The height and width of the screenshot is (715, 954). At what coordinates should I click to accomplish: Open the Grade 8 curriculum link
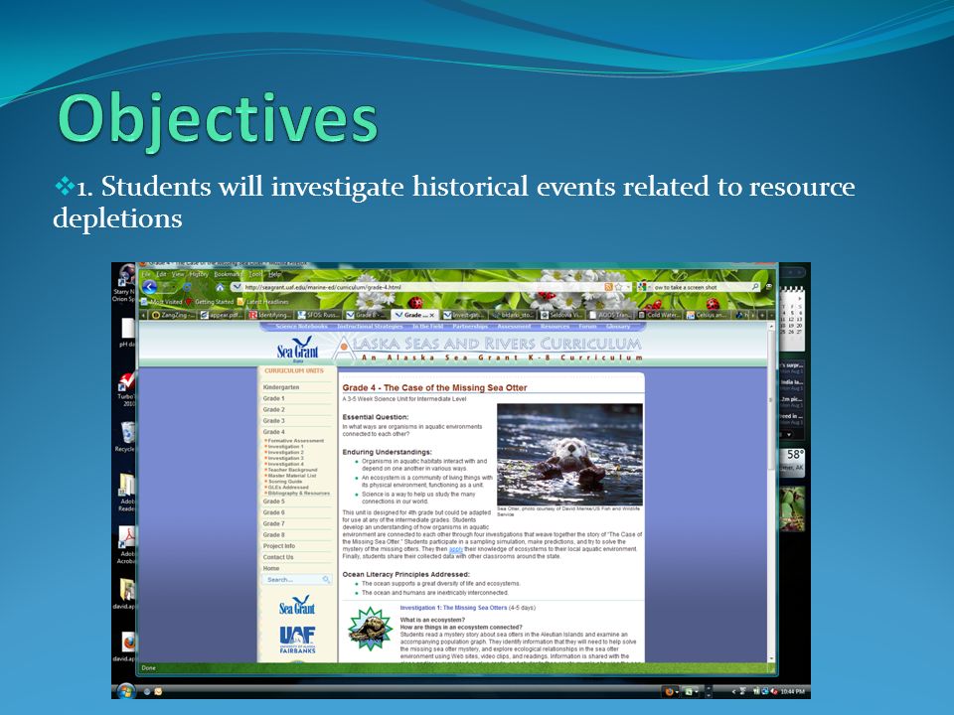tap(274, 535)
